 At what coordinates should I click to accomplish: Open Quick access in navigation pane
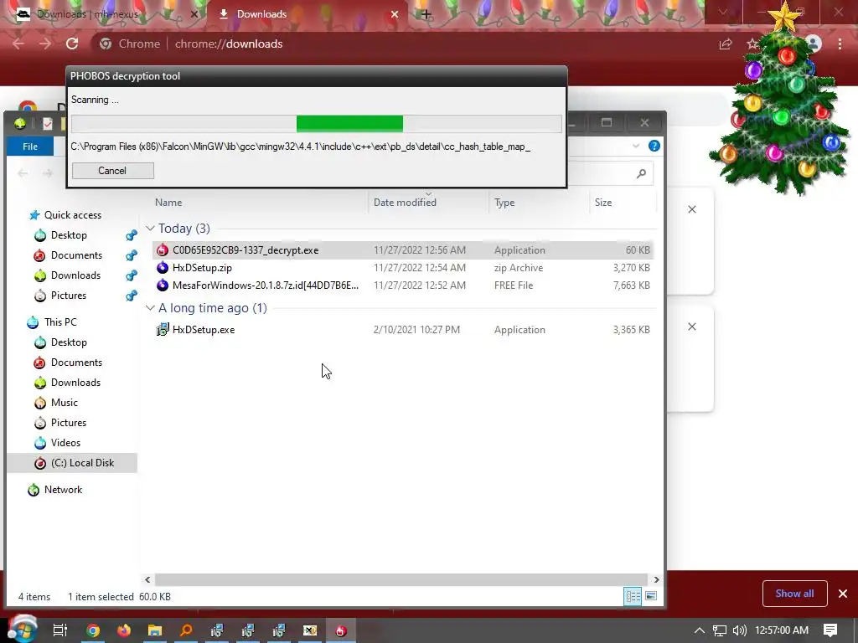73,215
